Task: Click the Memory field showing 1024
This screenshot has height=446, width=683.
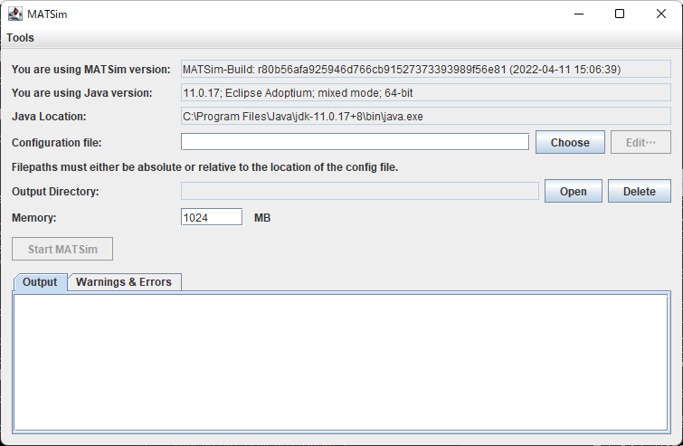Action: click(x=212, y=217)
